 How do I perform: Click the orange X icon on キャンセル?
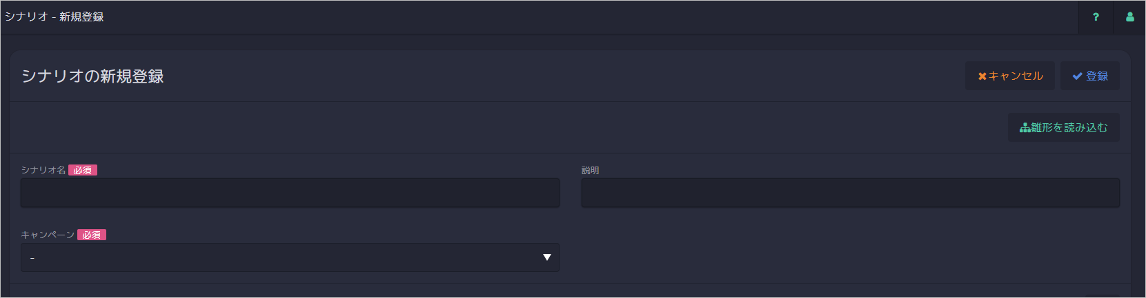point(982,76)
